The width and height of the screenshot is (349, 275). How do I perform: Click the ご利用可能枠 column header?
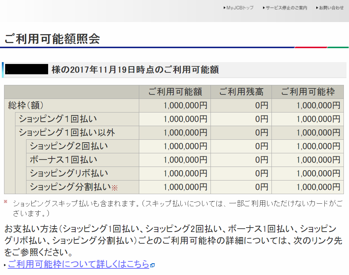pyautogui.click(x=307, y=92)
